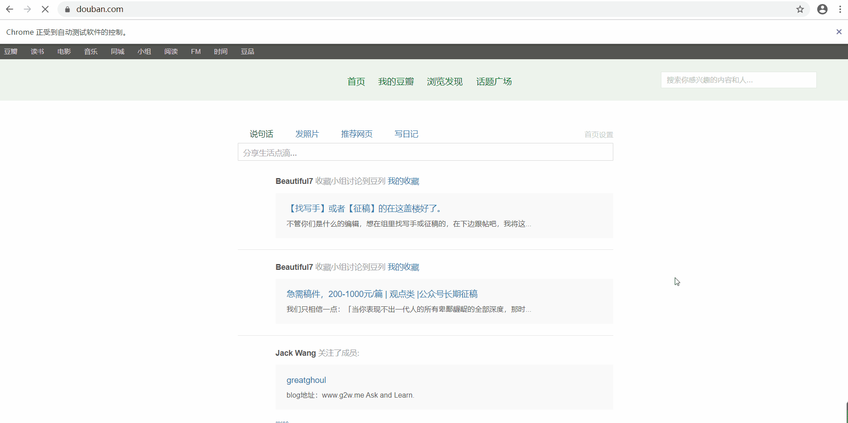Viewport: 848px width, 423px height.
Task: Select the 推荐网页 tab
Action: (x=357, y=134)
